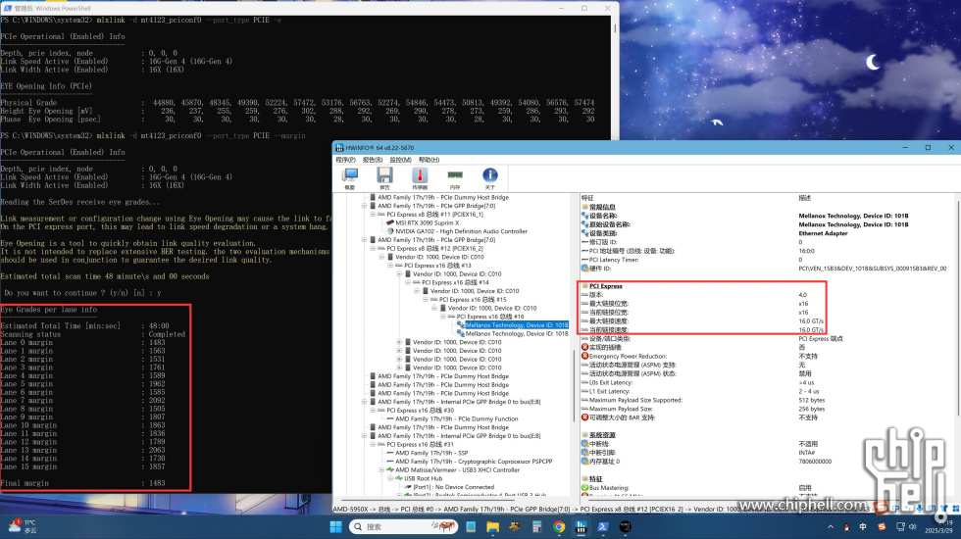Collapse PCI Express x16 总线 #14 node
This screenshot has width=961, height=539.
point(408,283)
